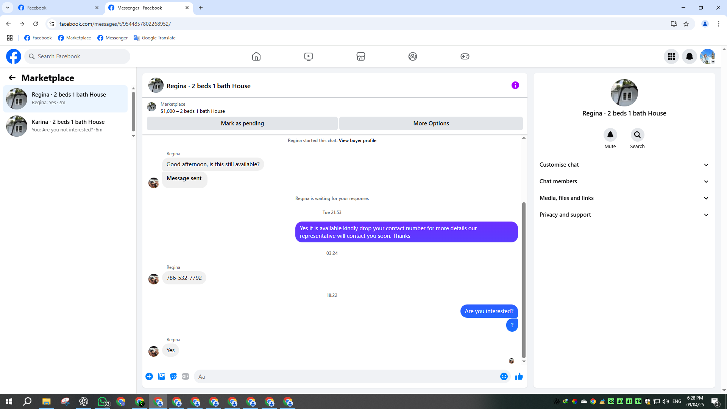Open Windows taskbar search
The height and width of the screenshot is (409, 727).
coord(27,401)
